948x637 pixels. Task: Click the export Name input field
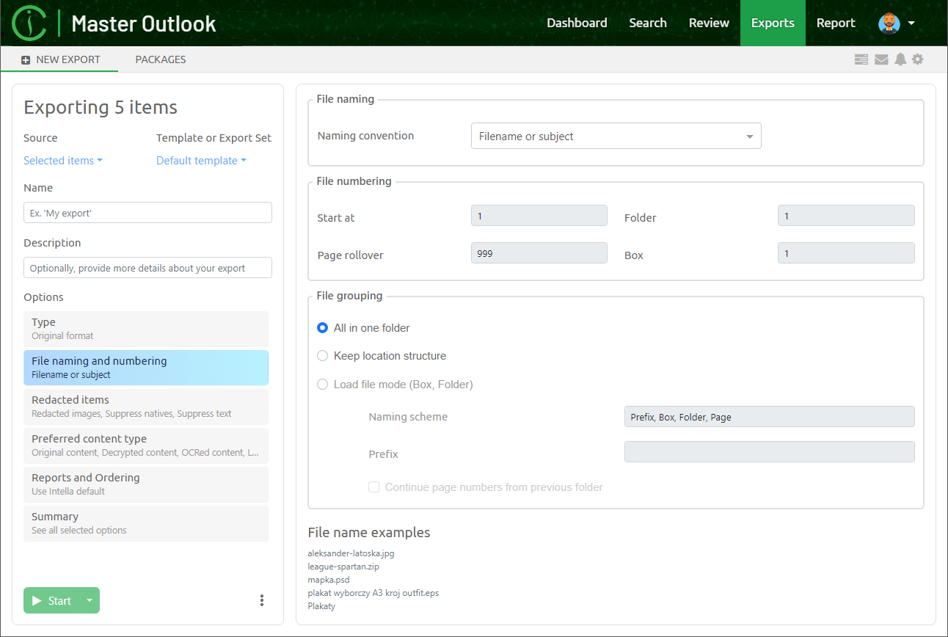click(x=147, y=213)
